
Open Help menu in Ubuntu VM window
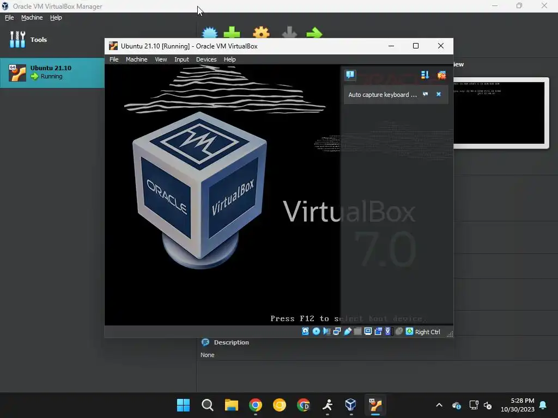point(229,59)
